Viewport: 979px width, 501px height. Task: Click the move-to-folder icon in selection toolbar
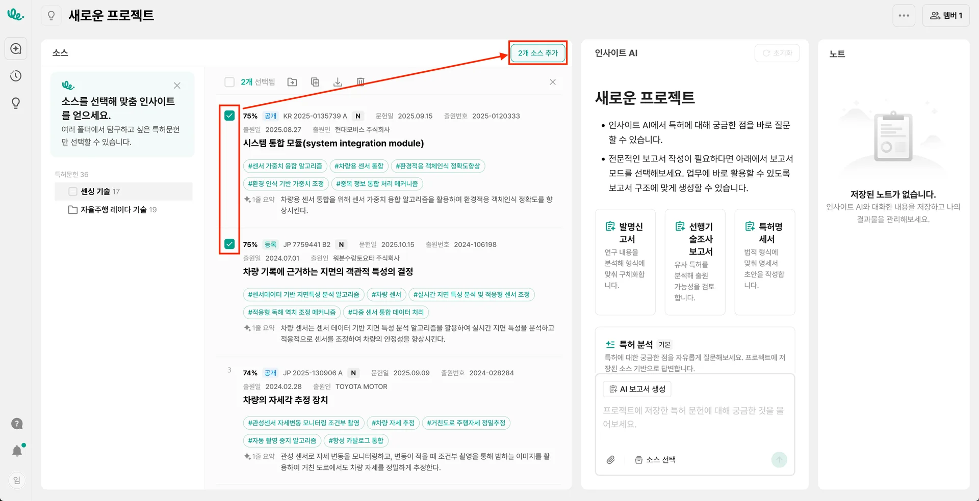click(x=292, y=82)
